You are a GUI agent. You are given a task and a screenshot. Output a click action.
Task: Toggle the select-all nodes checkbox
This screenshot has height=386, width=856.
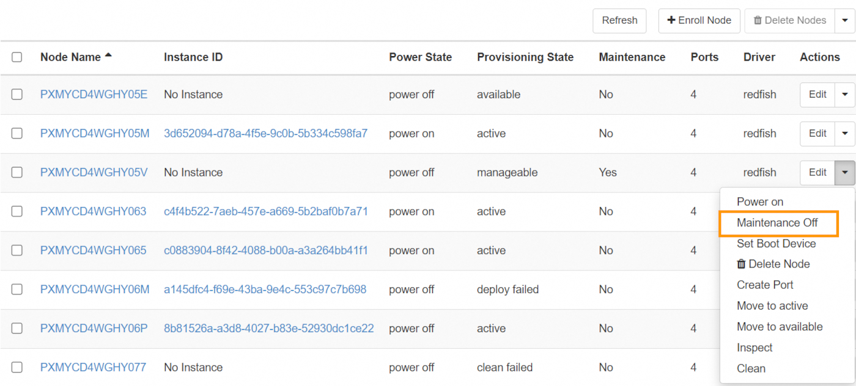click(17, 57)
